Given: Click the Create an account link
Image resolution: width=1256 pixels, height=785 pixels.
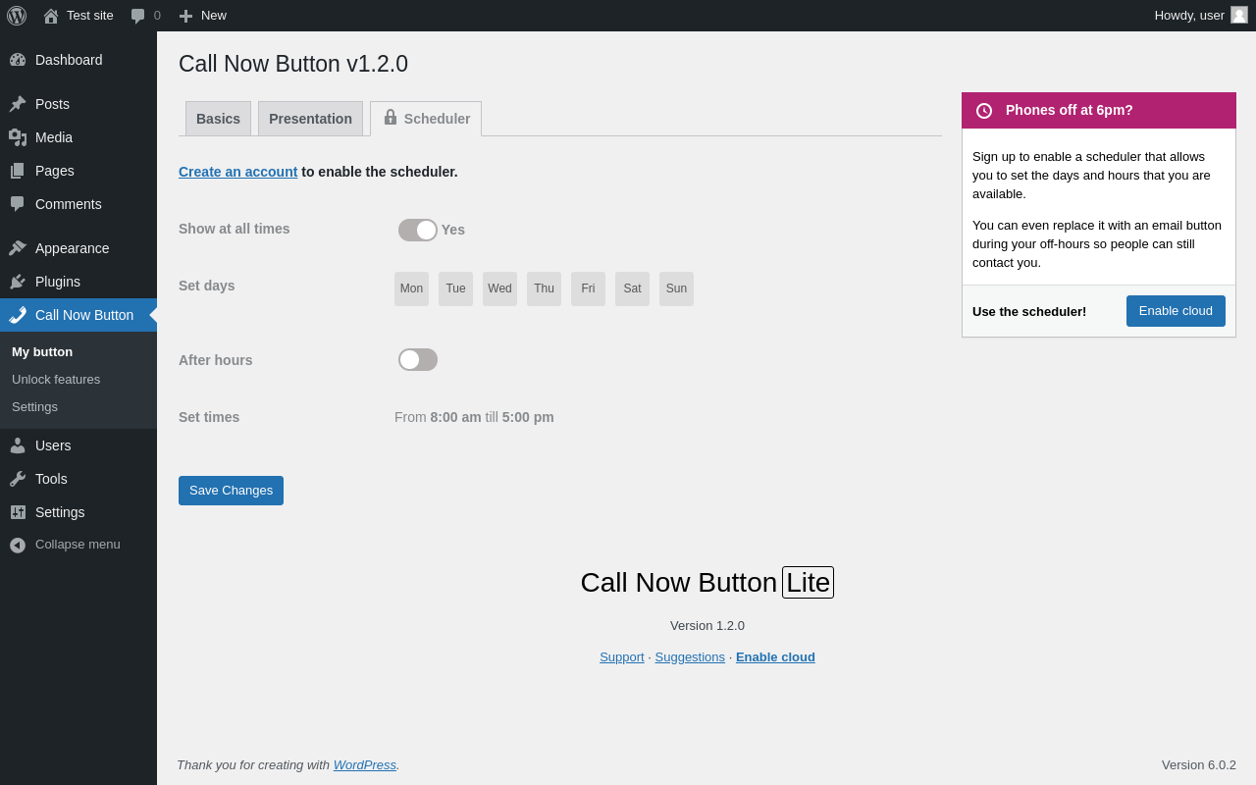Looking at the screenshot, I should 237,172.
